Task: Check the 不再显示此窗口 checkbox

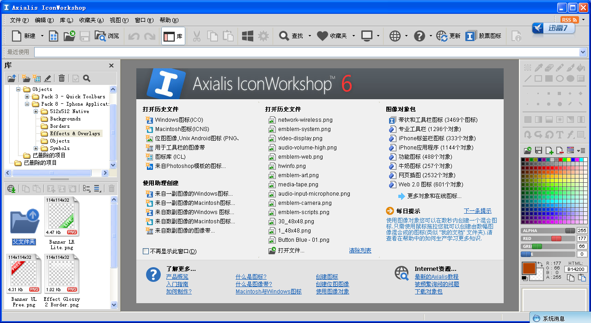Action: pyautogui.click(x=146, y=251)
